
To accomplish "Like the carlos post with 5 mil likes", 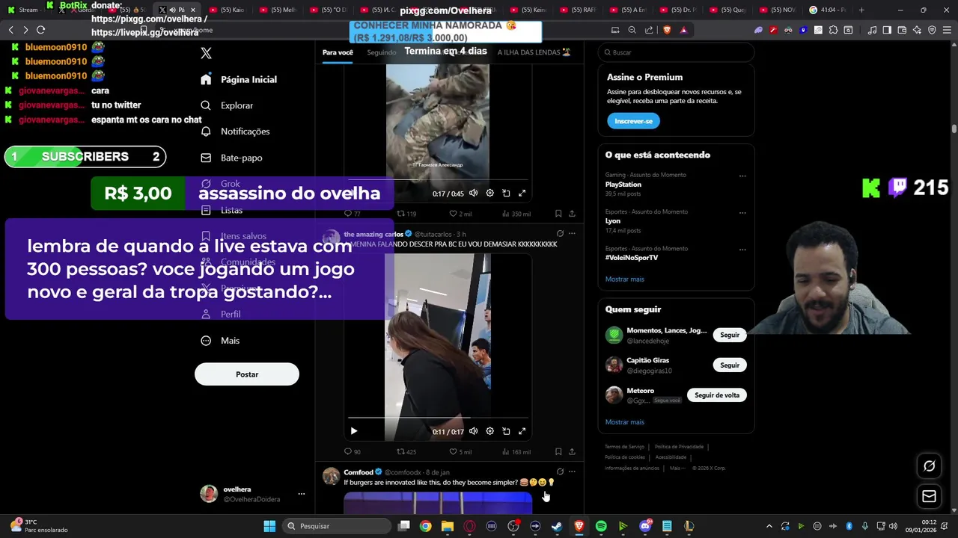I will [x=460, y=452].
